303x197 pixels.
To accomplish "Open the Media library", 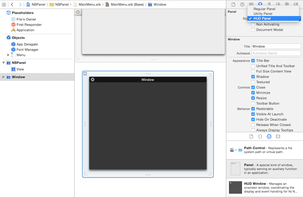I will [277, 136].
